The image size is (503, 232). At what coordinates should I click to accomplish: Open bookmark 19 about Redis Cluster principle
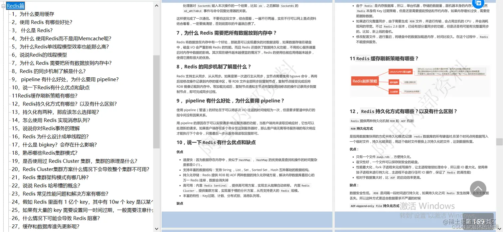[x=75, y=161]
